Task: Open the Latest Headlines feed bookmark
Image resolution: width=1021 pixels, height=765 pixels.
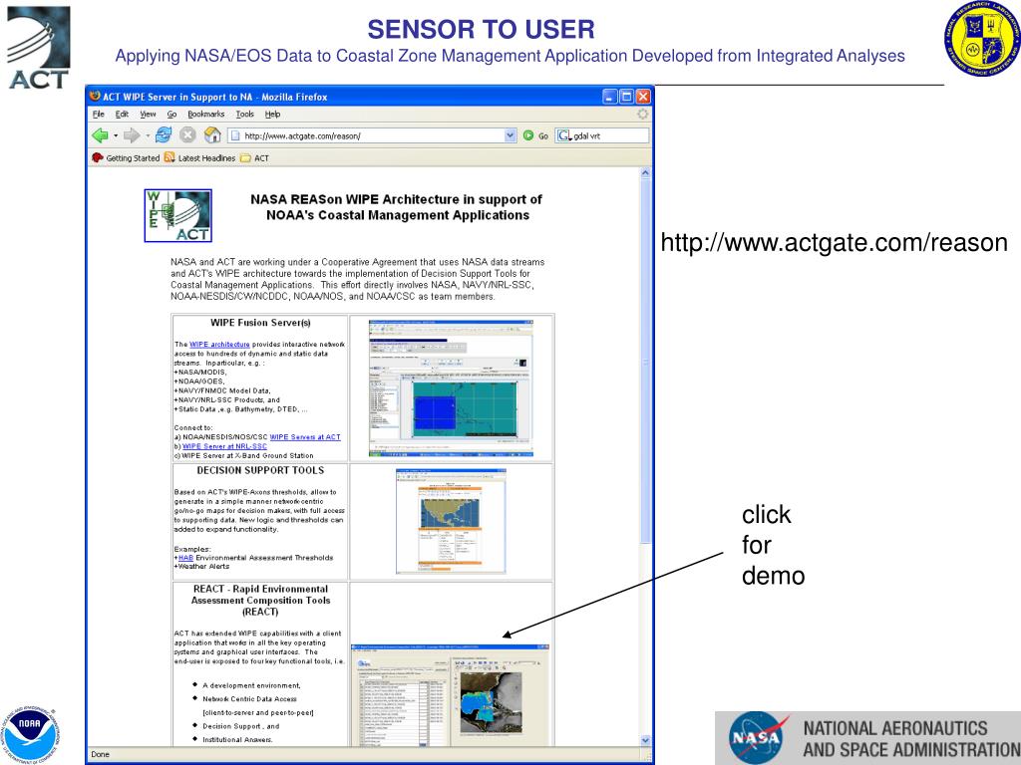Action: [199, 158]
